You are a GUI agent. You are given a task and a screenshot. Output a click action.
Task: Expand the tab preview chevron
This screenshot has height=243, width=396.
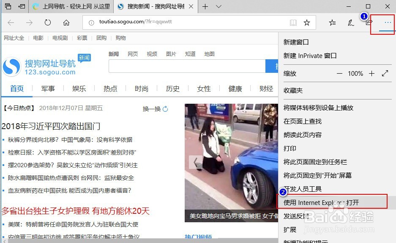219,7
